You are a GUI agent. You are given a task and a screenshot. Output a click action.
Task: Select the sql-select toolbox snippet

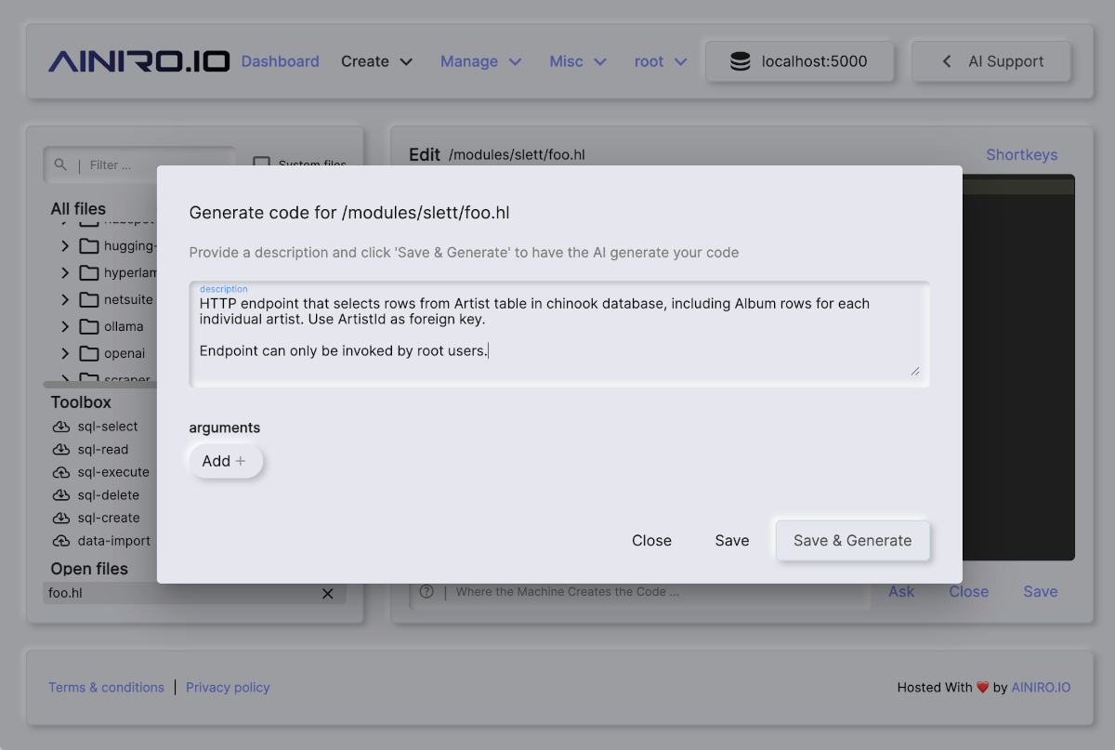[108, 427]
